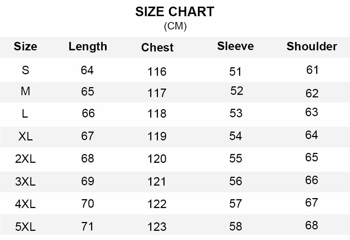Image resolution: width=350 pixels, height=240 pixels.
Task: Select the Chest value 123
Action: click(157, 227)
